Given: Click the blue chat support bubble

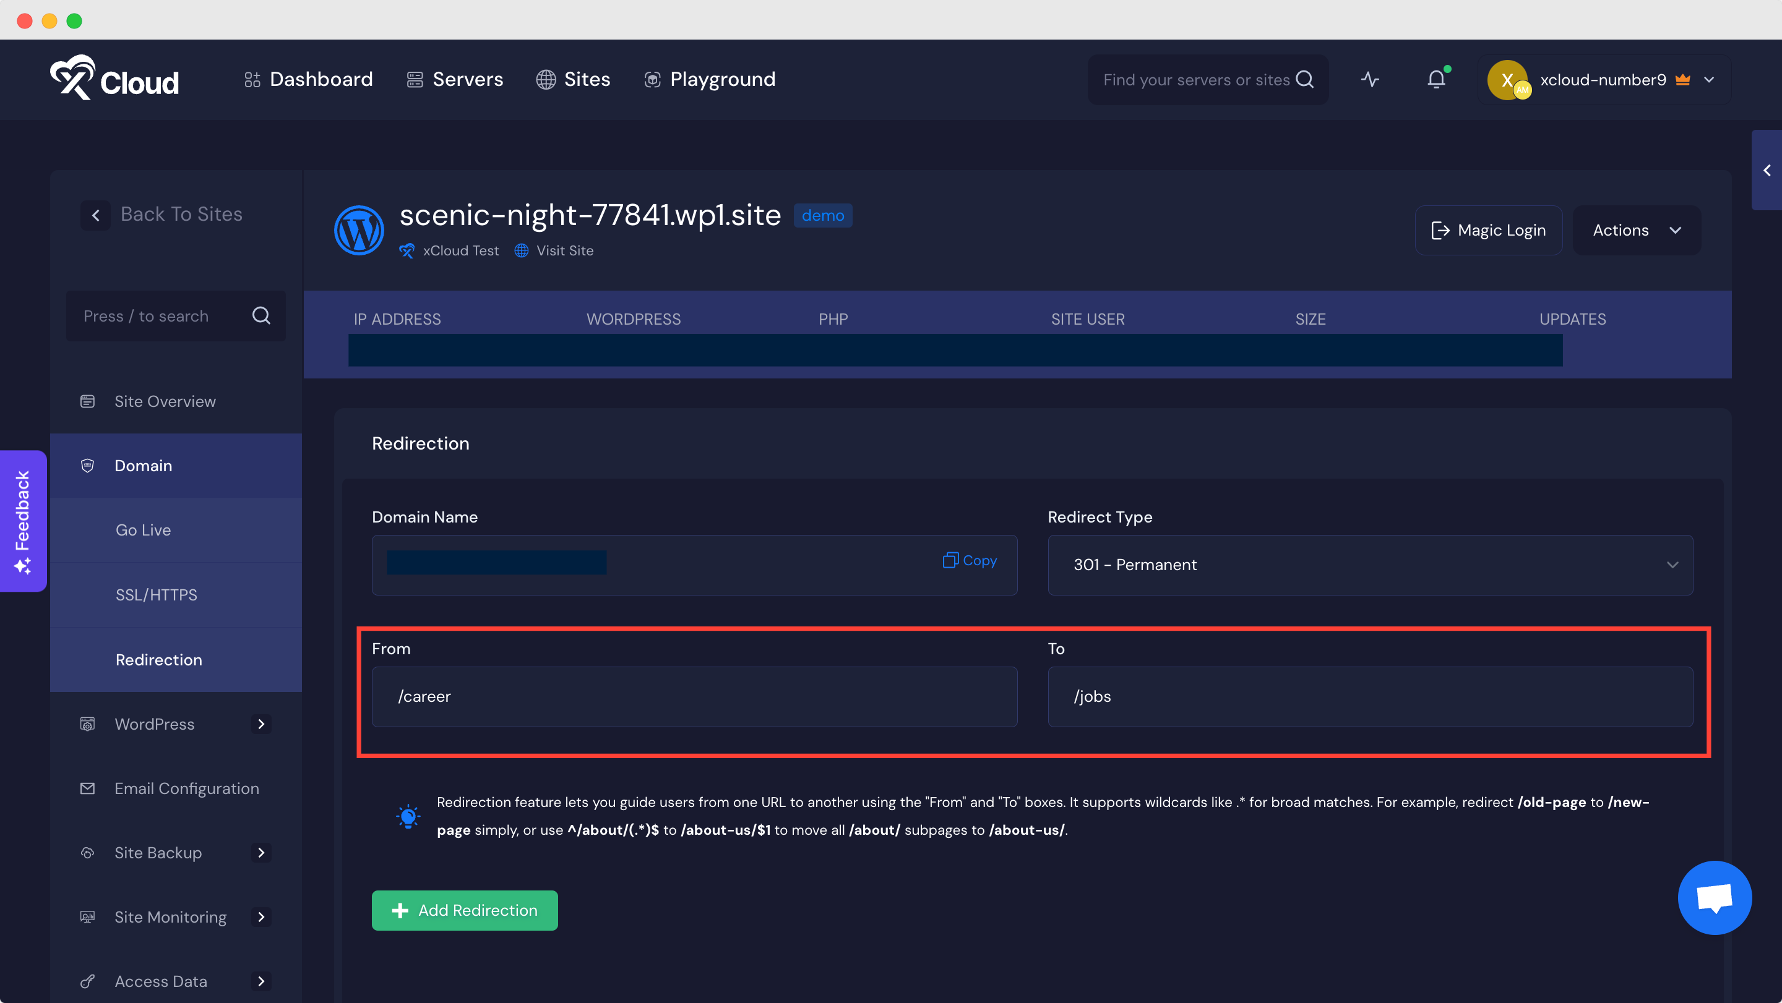Looking at the screenshot, I should pyautogui.click(x=1714, y=897).
